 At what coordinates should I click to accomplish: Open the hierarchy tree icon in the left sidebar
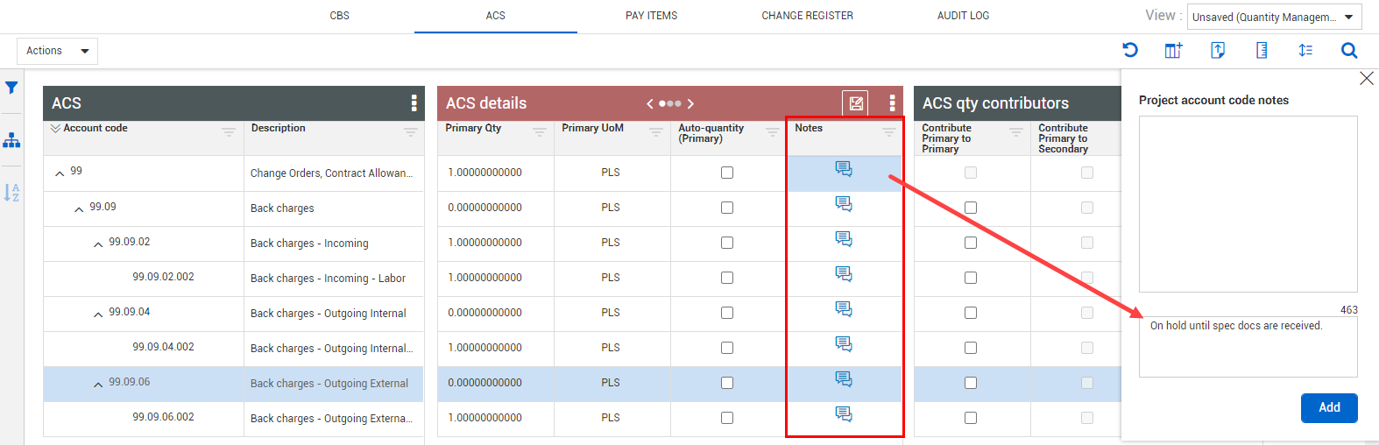click(11, 140)
